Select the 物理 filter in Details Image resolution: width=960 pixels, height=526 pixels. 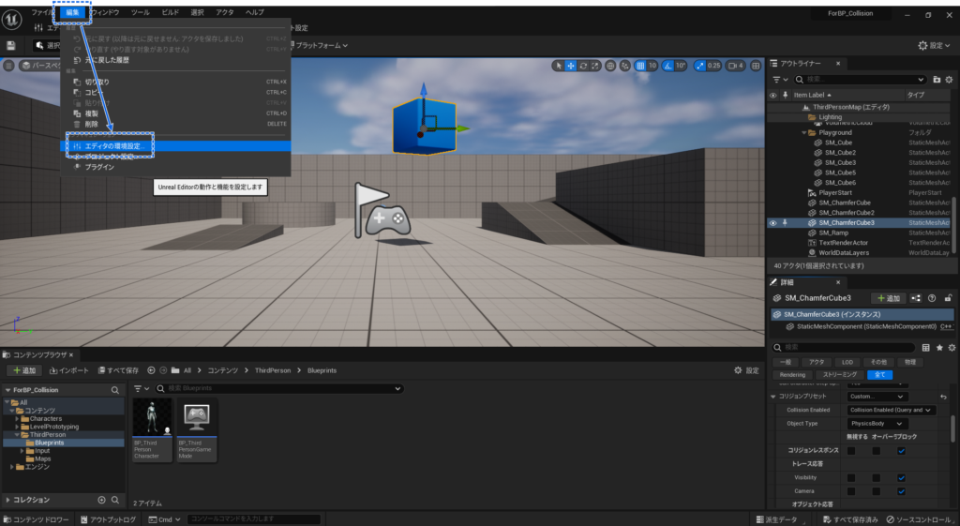[x=909, y=362]
